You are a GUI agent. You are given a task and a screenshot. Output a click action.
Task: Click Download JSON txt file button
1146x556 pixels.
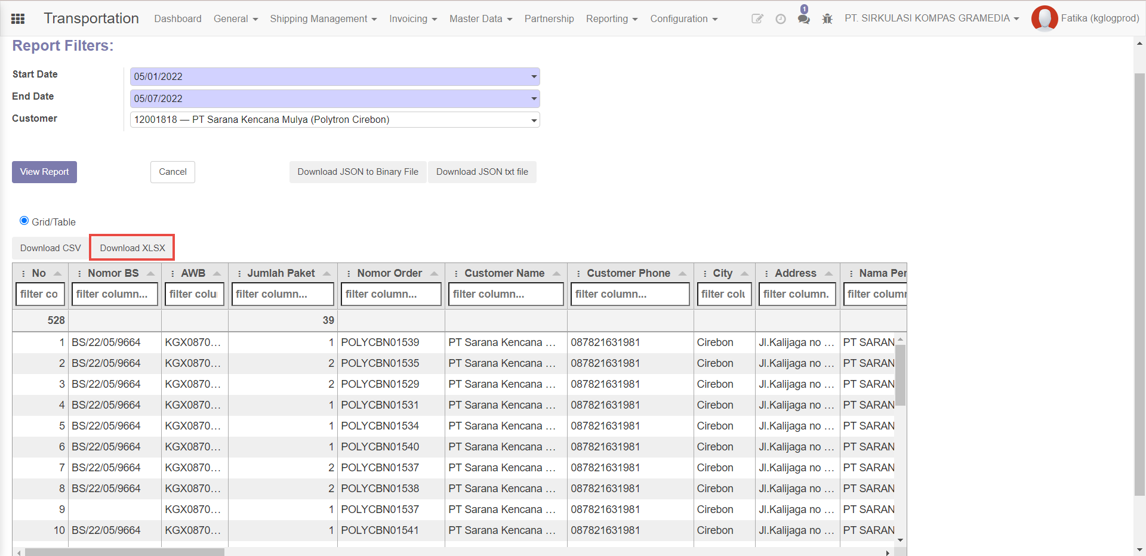482,172
